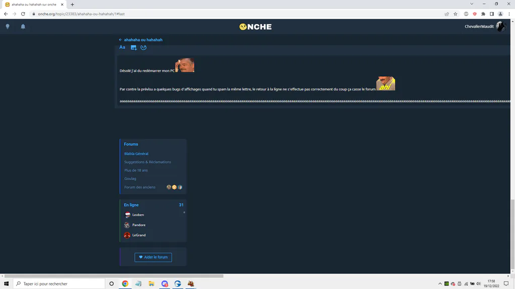Screen dimensions: 515x289
Task: Open a new browser tab
Action: point(72,5)
